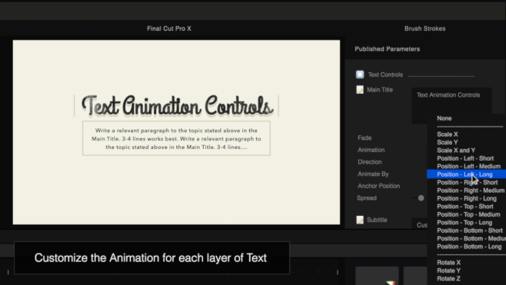Click the Fade parameter label

click(x=364, y=138)
